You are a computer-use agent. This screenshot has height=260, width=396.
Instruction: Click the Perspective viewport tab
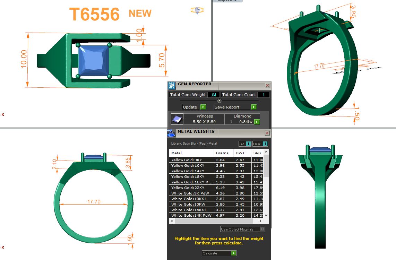pyautogui.click(x=228, y=1)
